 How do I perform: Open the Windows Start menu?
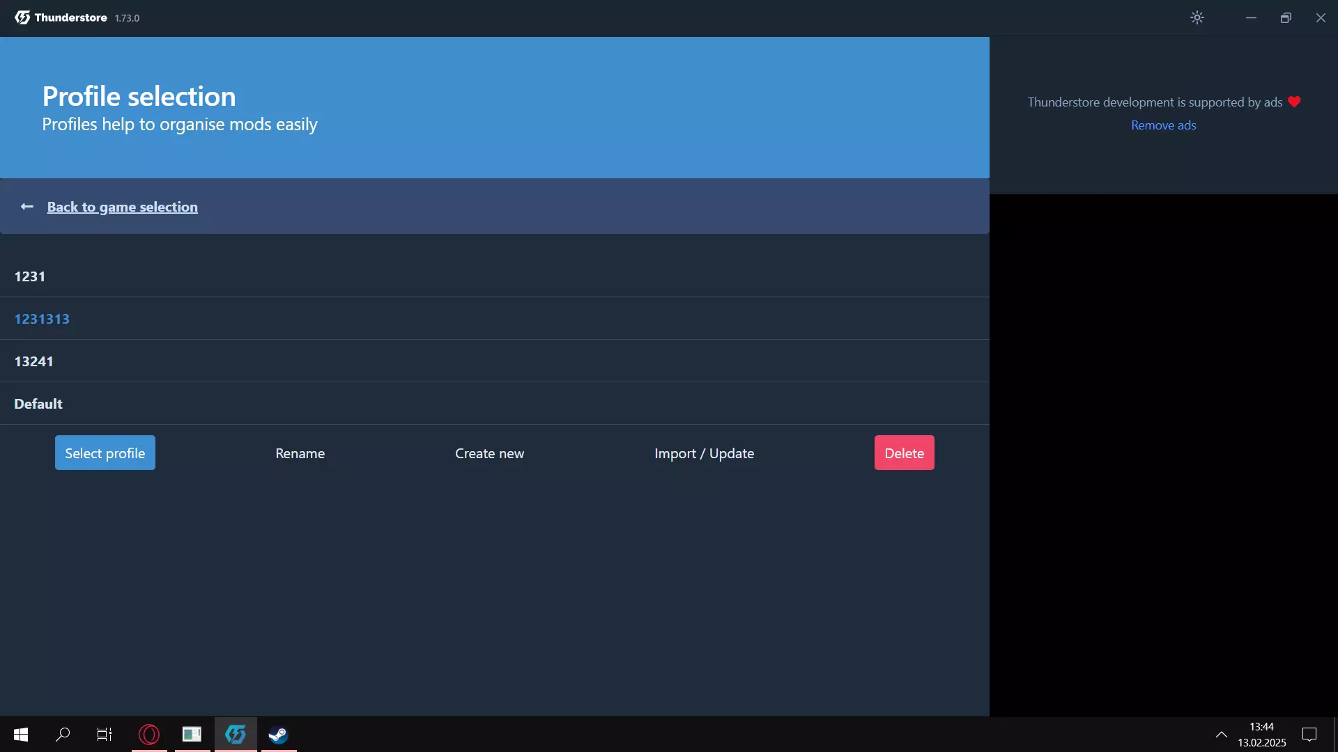[x=21, y=735]
